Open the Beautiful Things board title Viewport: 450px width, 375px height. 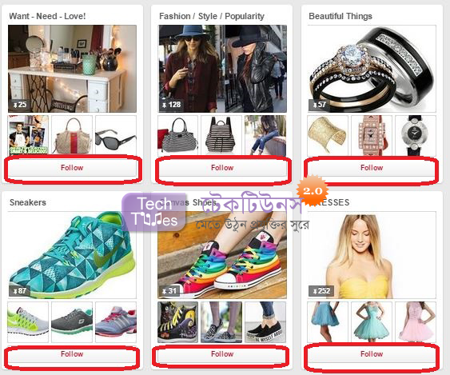pos(340,16)
